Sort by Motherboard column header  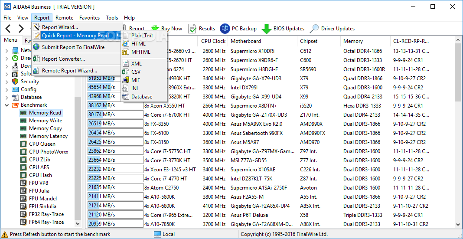[x=263, y=41]
